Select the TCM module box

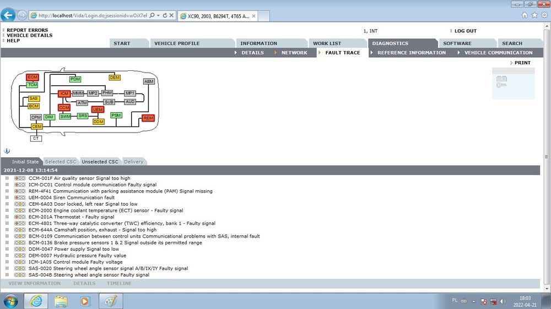pyautogui.click(x=33, y=85)
